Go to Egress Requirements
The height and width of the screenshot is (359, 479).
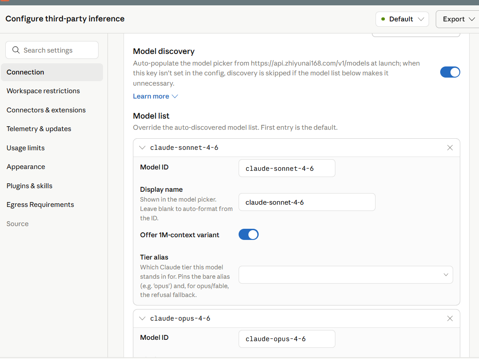(x=40, y=205)
